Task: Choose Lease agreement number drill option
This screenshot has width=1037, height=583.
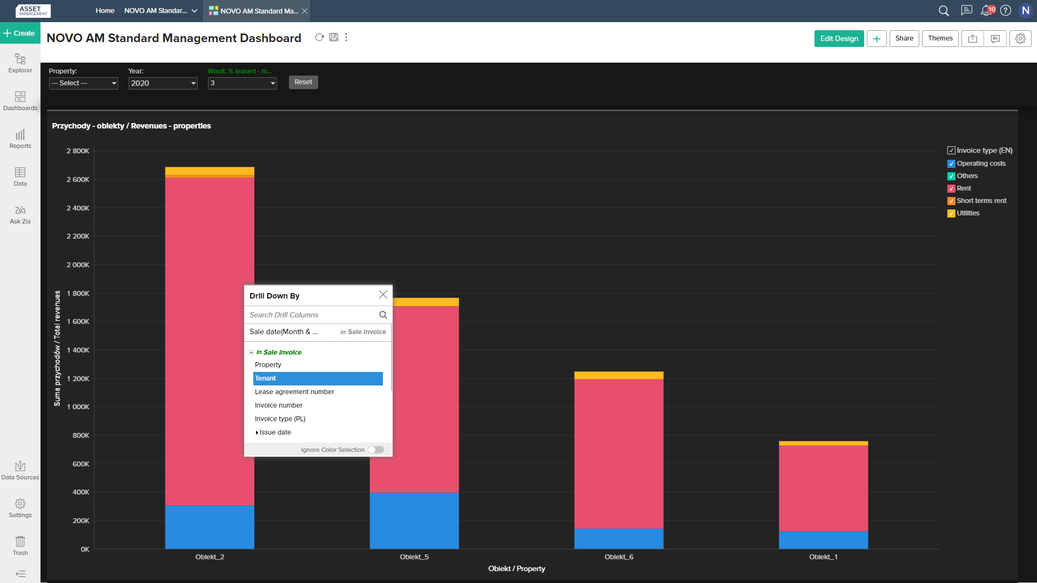Action: pyautogui.click(x=294, y=392)
